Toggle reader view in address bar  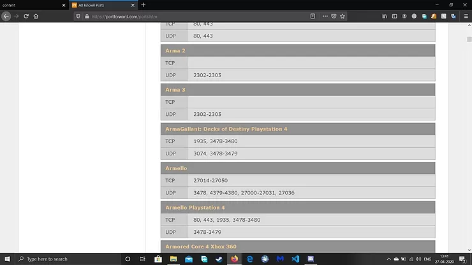coord(313,16)
